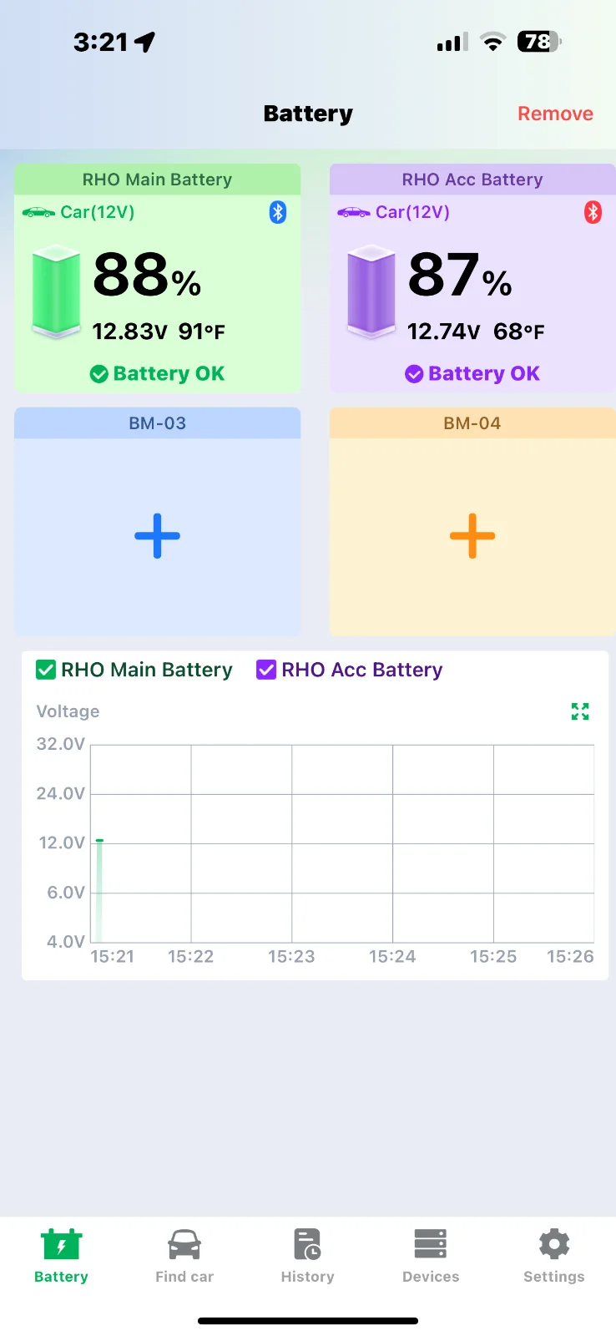Image resolution: width=616 pixels, height=1336 pixels.
Task: Add a device with BM-03 blue plus icon
Action: pyautogui.click(x=157, y=536)
